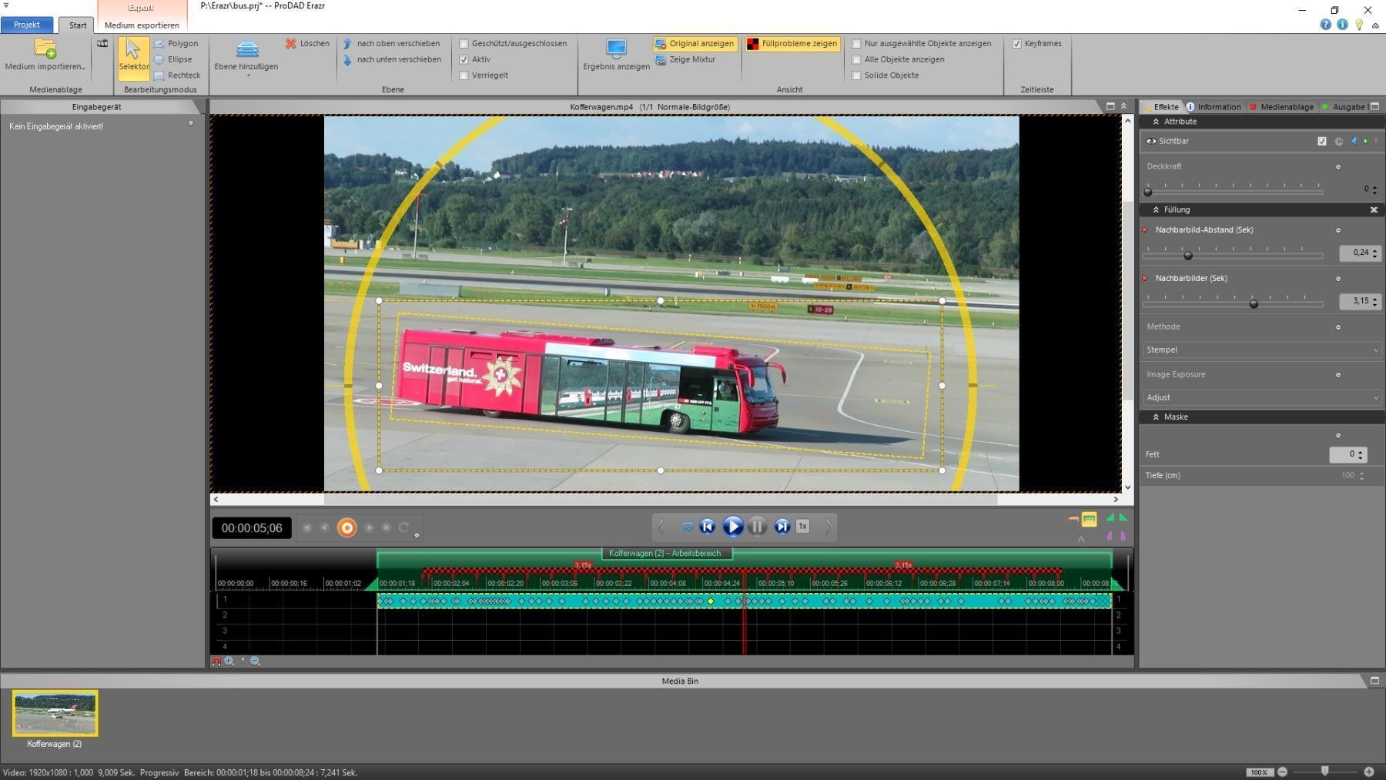The image size is (1386, 780).
Task: Check Nur ausgewählte Objekte anzeigen
Action: click(856, 44)
